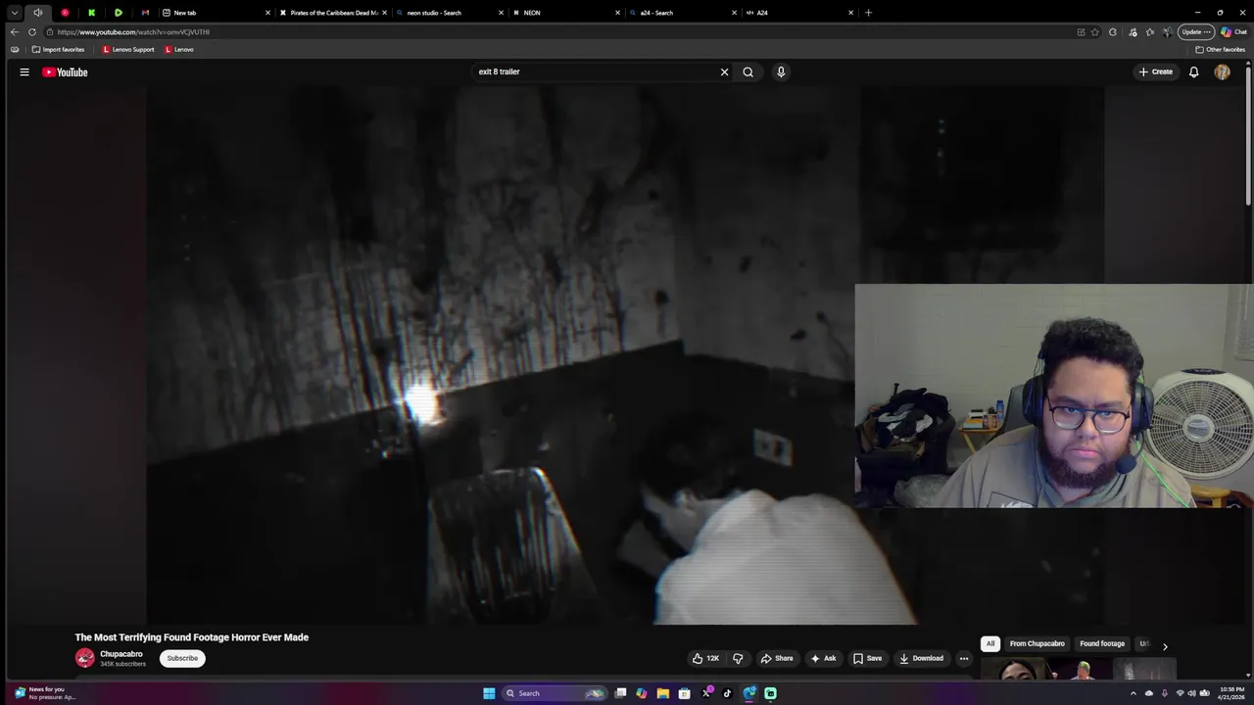Open Import favorites bookmark
This screenshot has width=1254, height=705.
tap(58, 49)
